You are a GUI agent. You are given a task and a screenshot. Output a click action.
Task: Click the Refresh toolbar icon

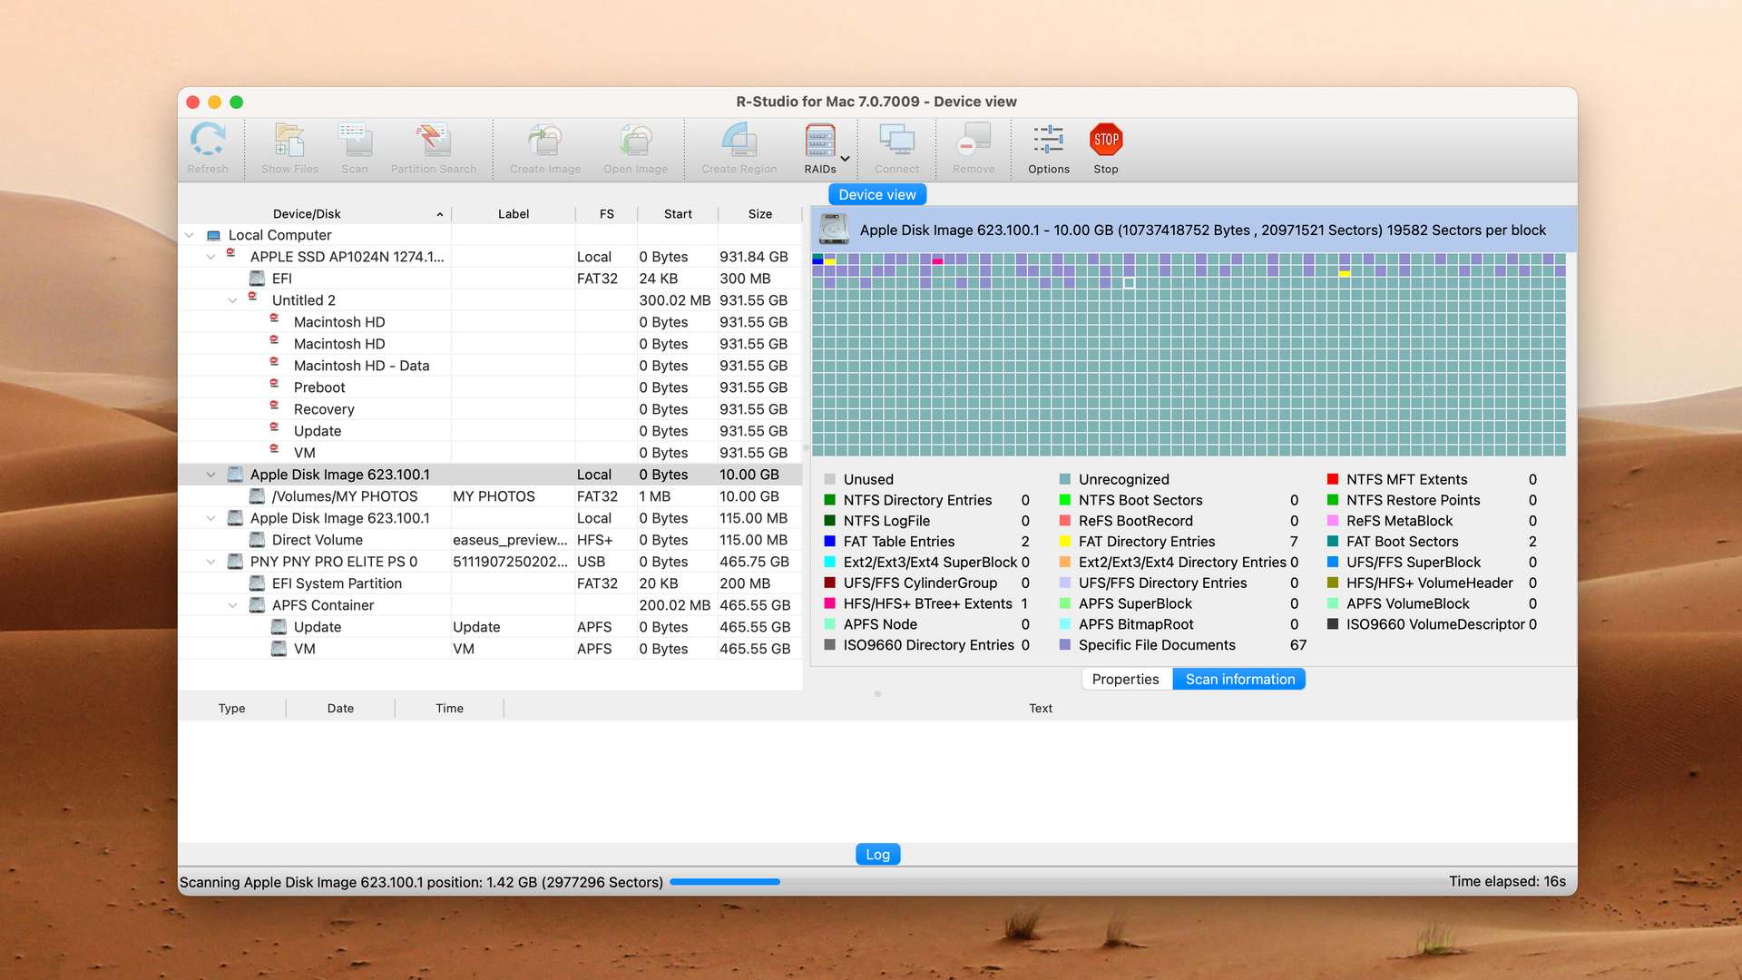[x=208, y=141]
